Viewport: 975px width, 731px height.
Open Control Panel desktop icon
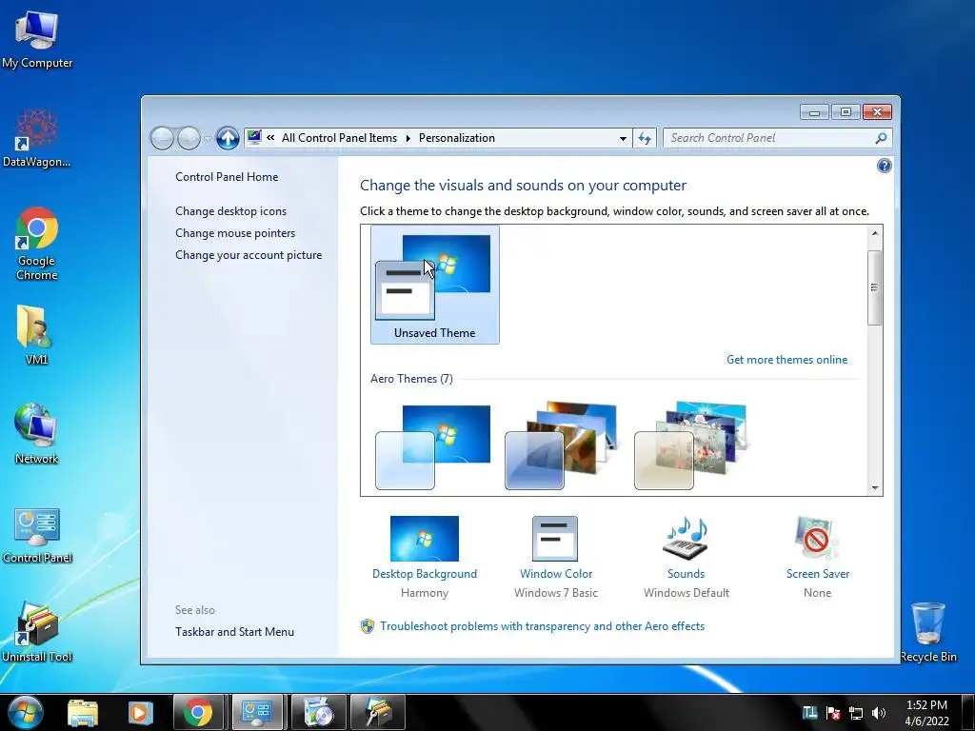37,534
